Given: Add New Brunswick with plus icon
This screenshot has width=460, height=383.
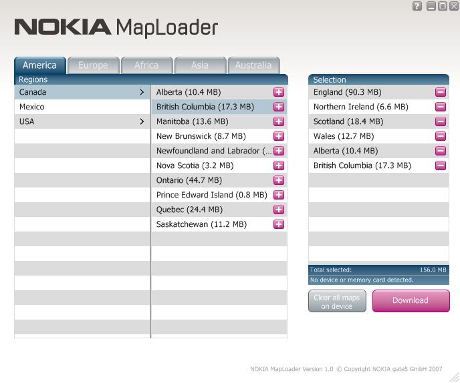Looking at the screenshot, I should coord(278,136).
